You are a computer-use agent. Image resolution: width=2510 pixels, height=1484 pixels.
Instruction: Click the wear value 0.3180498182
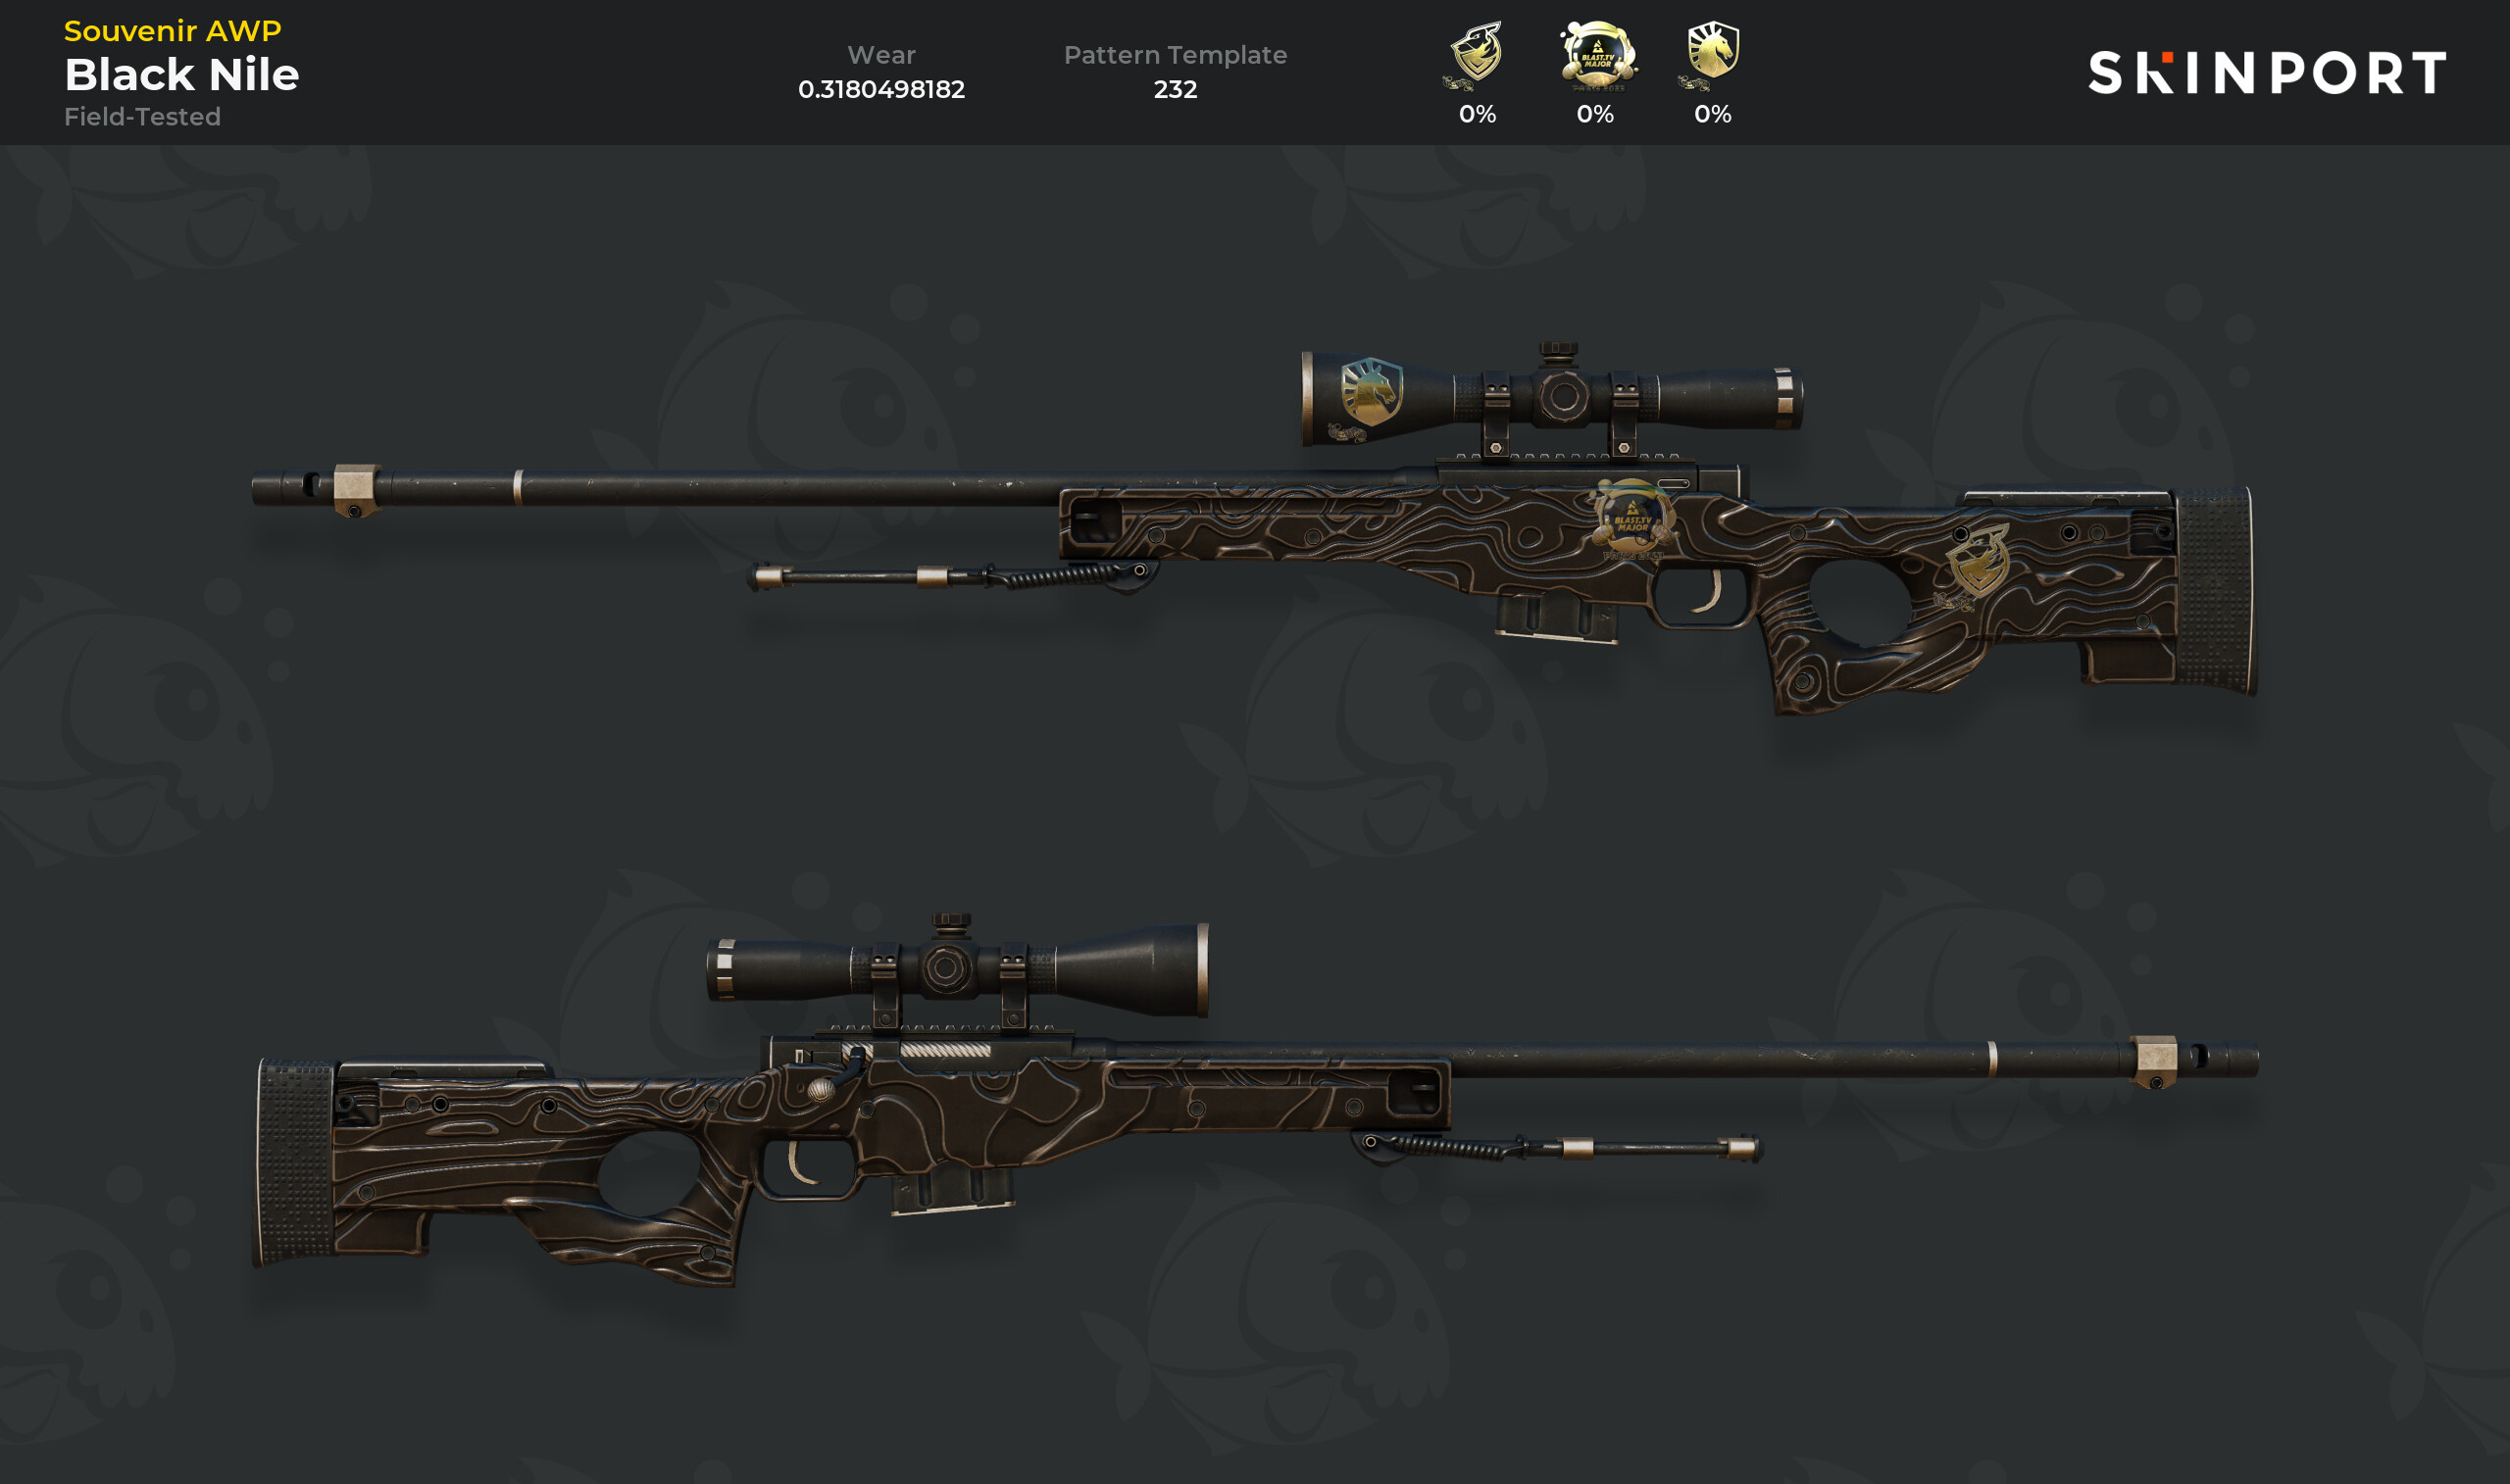881,89
